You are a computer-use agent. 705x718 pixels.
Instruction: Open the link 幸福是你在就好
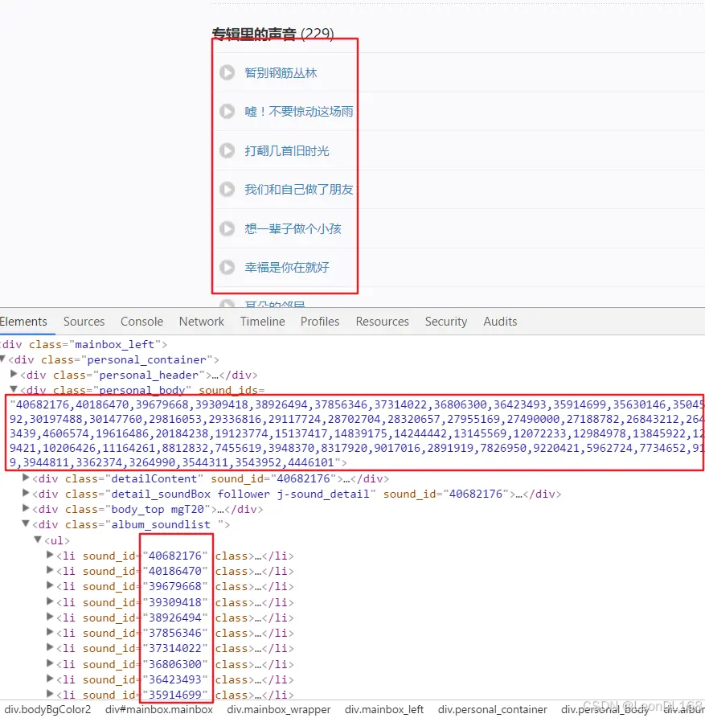point(286,267)
